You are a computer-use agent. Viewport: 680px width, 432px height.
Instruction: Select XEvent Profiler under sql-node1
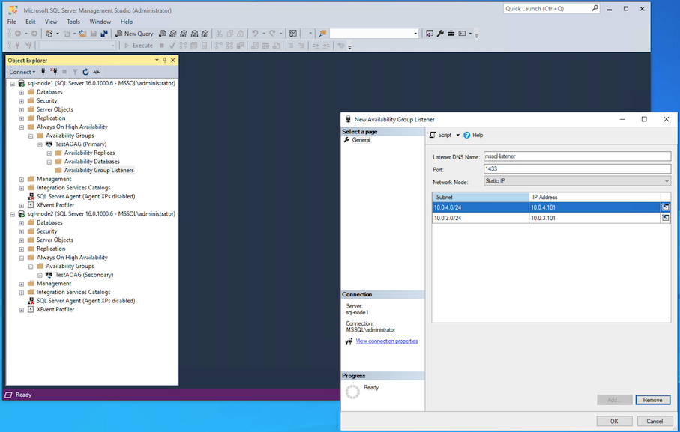(x=55, y=205)
